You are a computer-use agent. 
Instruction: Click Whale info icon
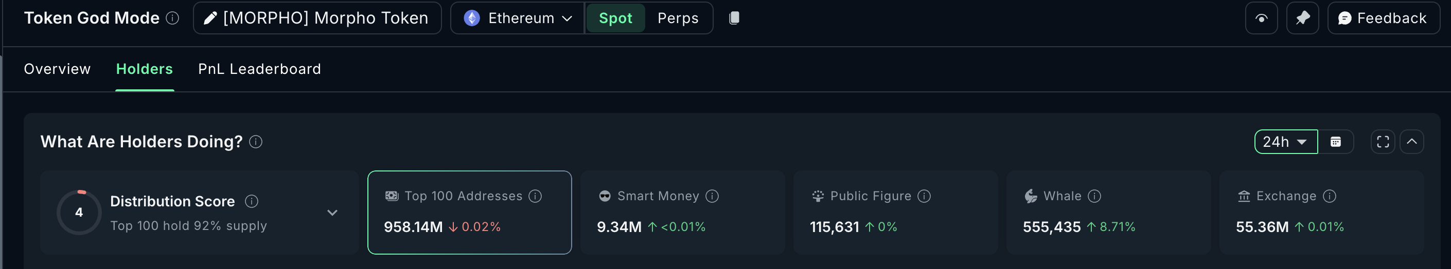click(1094, 196)
